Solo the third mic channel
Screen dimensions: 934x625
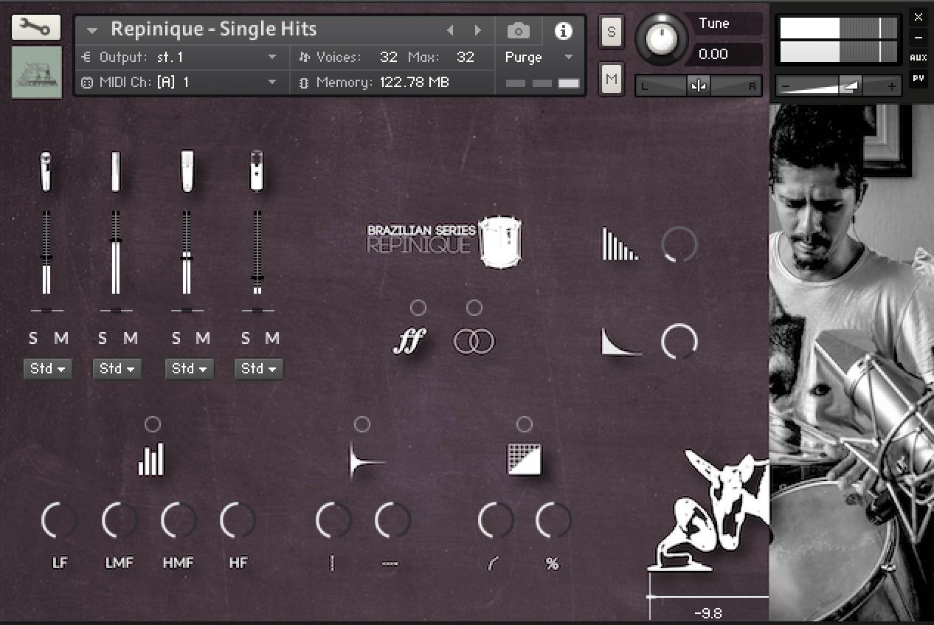coord(176,339)
